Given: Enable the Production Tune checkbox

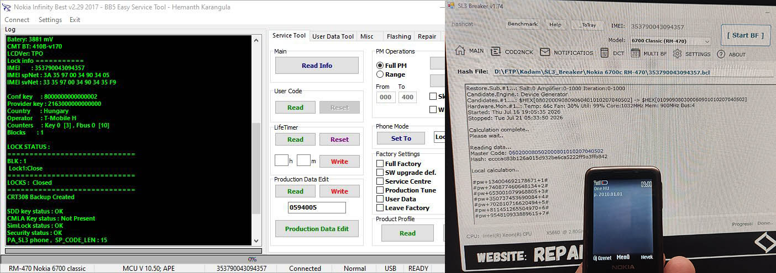Looking at the screenshot, I should 380,190.
